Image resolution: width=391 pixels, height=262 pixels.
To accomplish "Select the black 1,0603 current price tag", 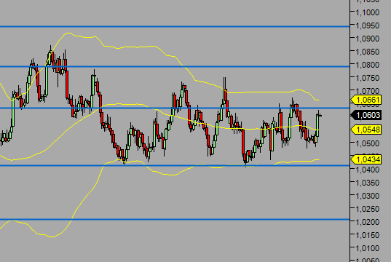I will [x=366, y=115].
